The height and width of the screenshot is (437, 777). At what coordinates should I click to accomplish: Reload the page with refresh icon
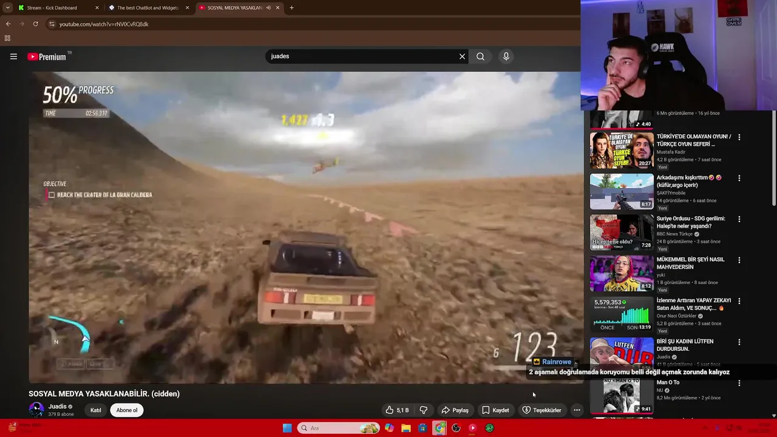click(x=35, y=24)
